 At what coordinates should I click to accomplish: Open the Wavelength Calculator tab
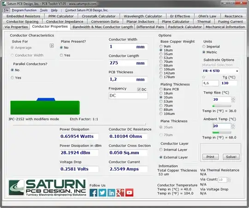143,16
